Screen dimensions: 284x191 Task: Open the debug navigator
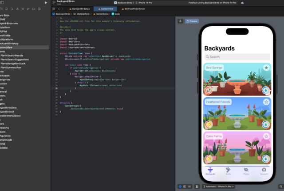(x=28, y=9)
